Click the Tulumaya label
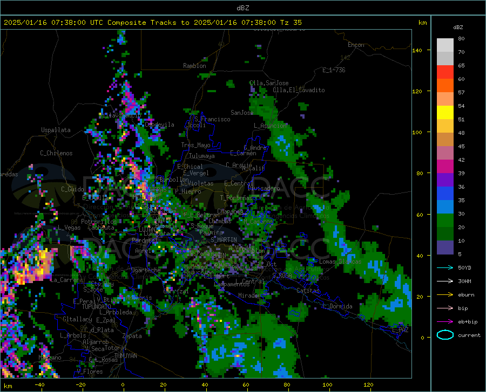This screenshot has width=486, height=392. [x=202, y=156]
